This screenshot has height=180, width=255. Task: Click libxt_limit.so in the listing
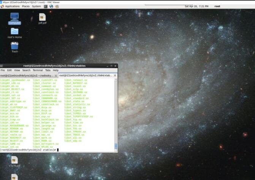(x=43, y=132)
